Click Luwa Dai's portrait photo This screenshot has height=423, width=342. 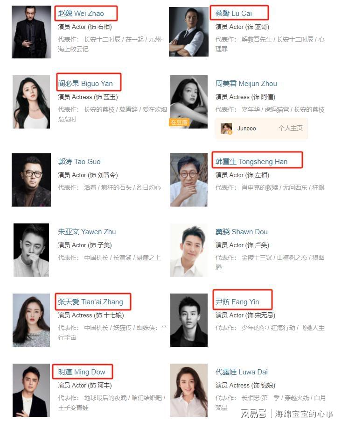(x=189, y=390)
